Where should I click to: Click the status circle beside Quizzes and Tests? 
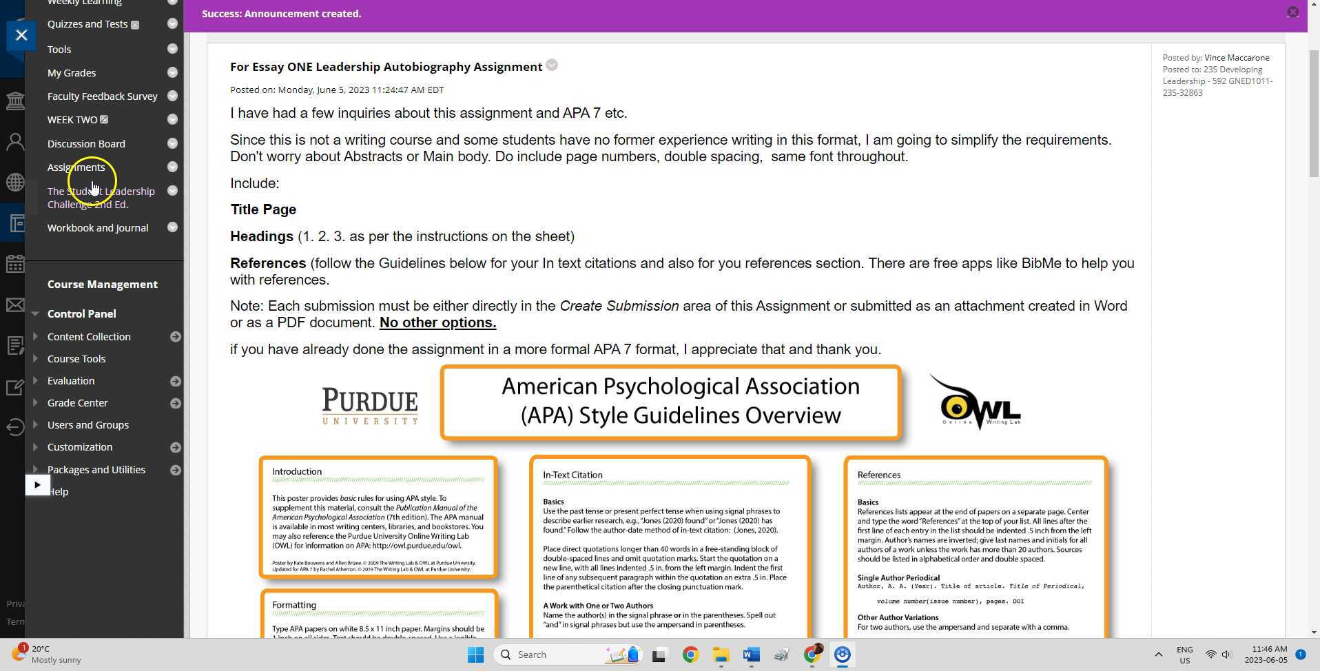pos(172,23)
